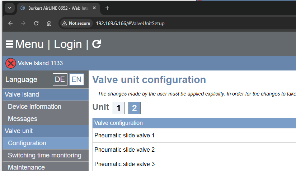Click the Valve unit configuration heading
The image size is (296, 171).
point(149,80)
